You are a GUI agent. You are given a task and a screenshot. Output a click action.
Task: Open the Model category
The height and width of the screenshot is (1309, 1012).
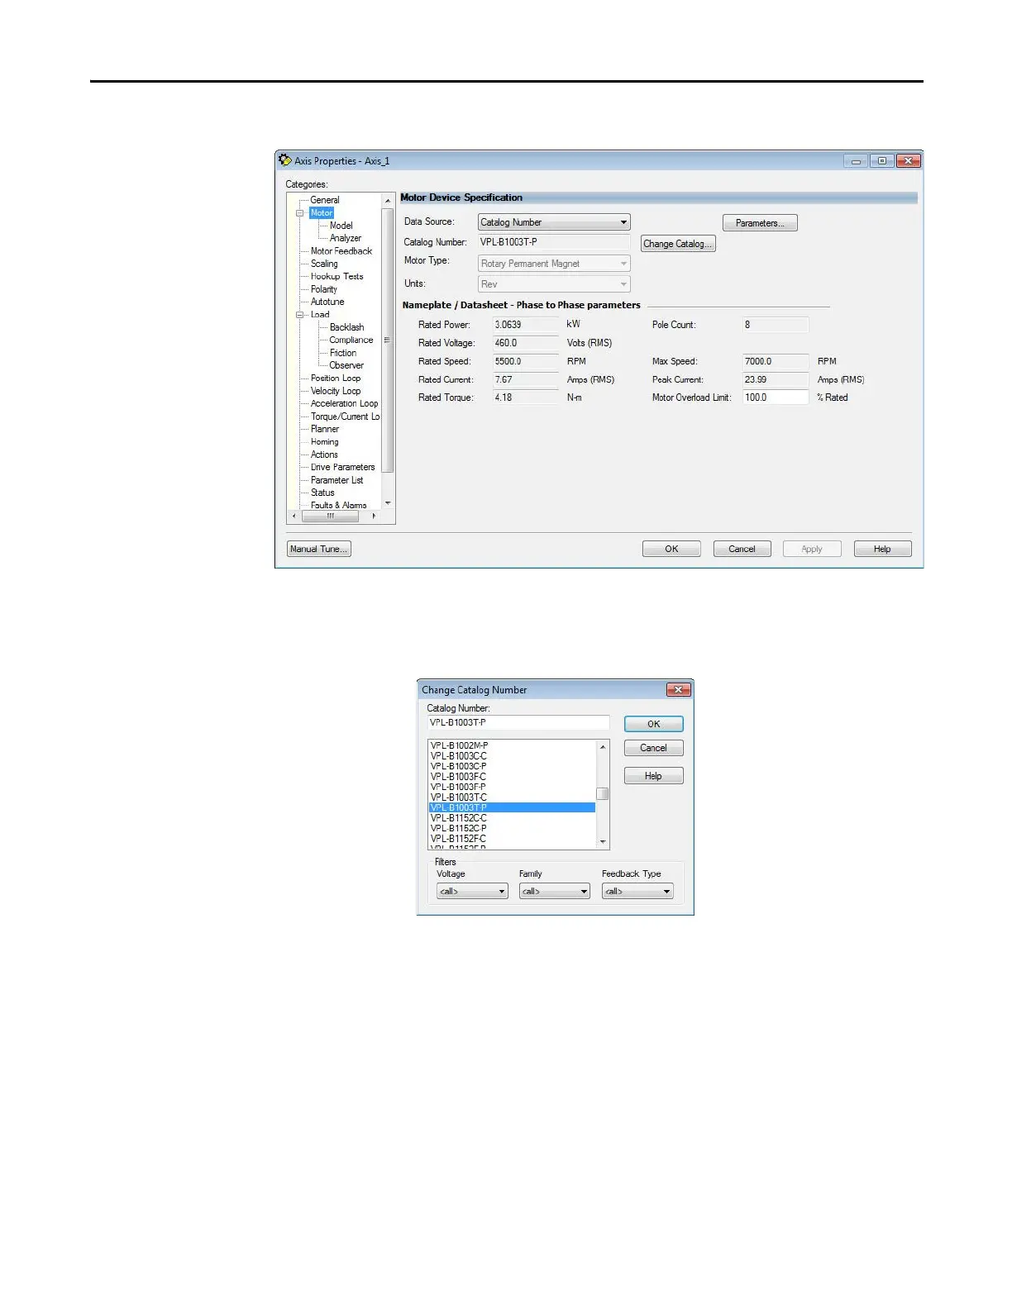tap(341, 226)
